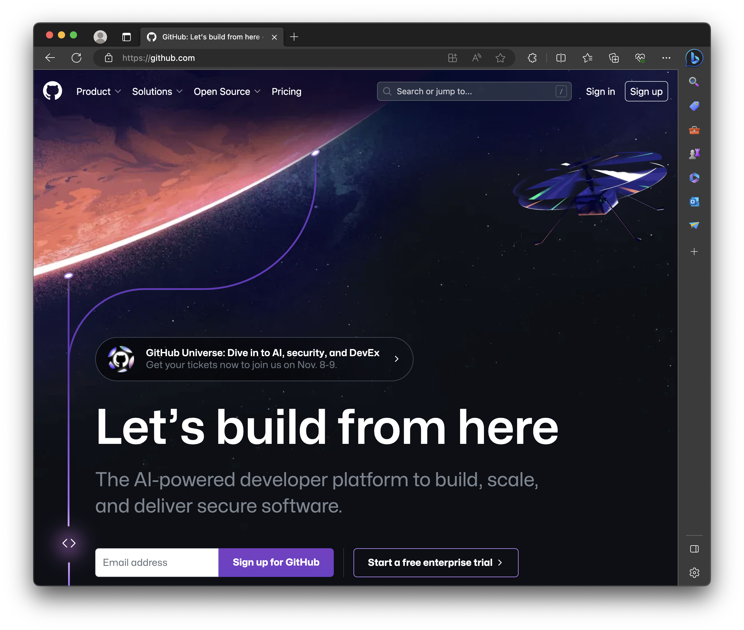Toggle the vertical tabs button
The width and height of the screenshot is (744, 630).
click(127, 37)
